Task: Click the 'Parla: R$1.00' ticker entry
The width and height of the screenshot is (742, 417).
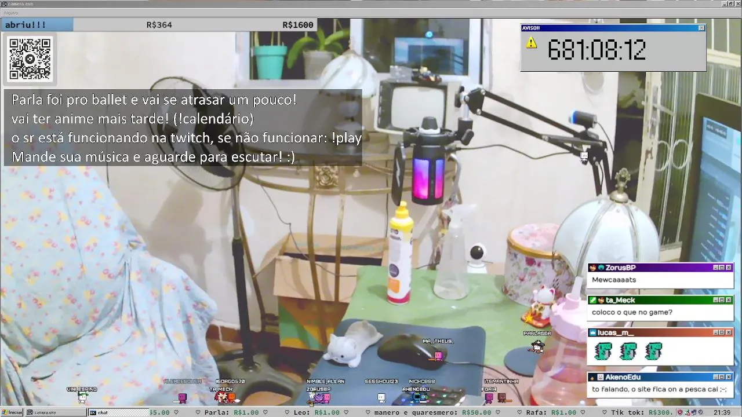Action: 232,412
